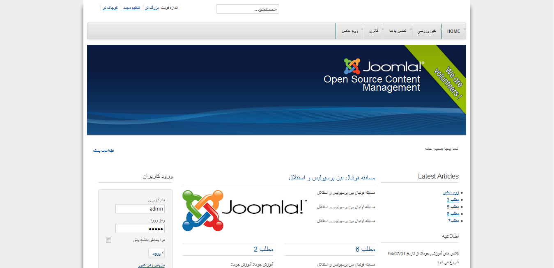
Task: Open the HOME menu item
Action: (453, 31)
